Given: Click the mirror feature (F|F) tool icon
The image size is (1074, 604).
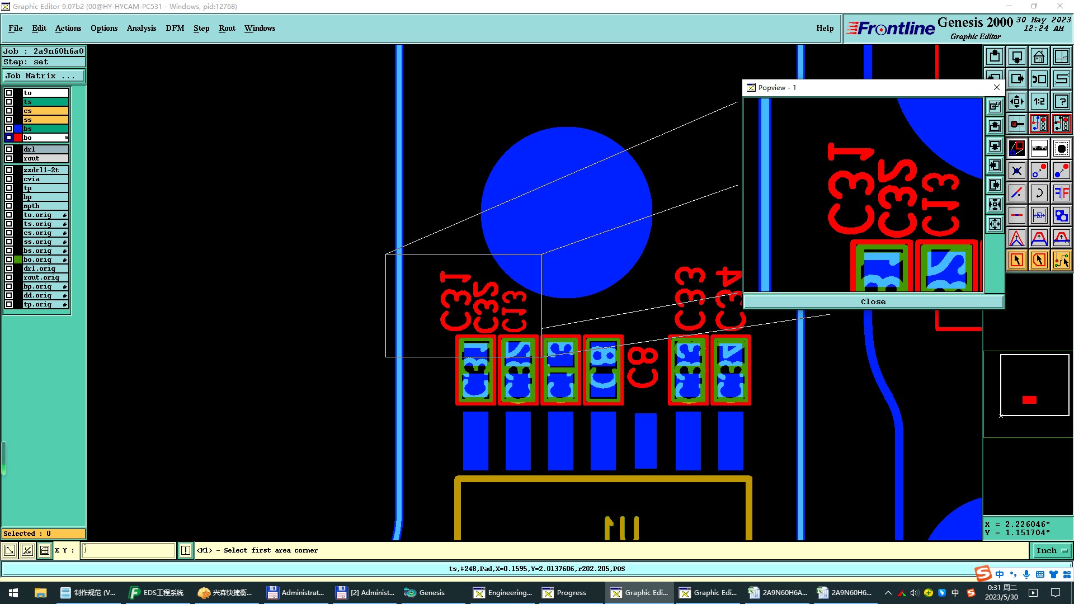Looking at the screenshot, I should (x=1061, y=193).
